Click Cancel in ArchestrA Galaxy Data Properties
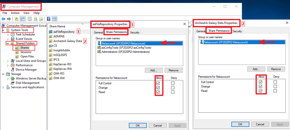The height and width of the screenshot is (130, 290). pyautogui.click(x=260, y=124)
